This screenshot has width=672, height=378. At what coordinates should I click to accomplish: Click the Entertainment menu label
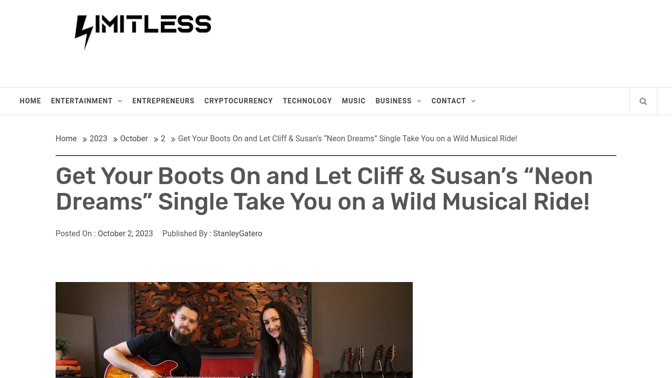point(82,101)
